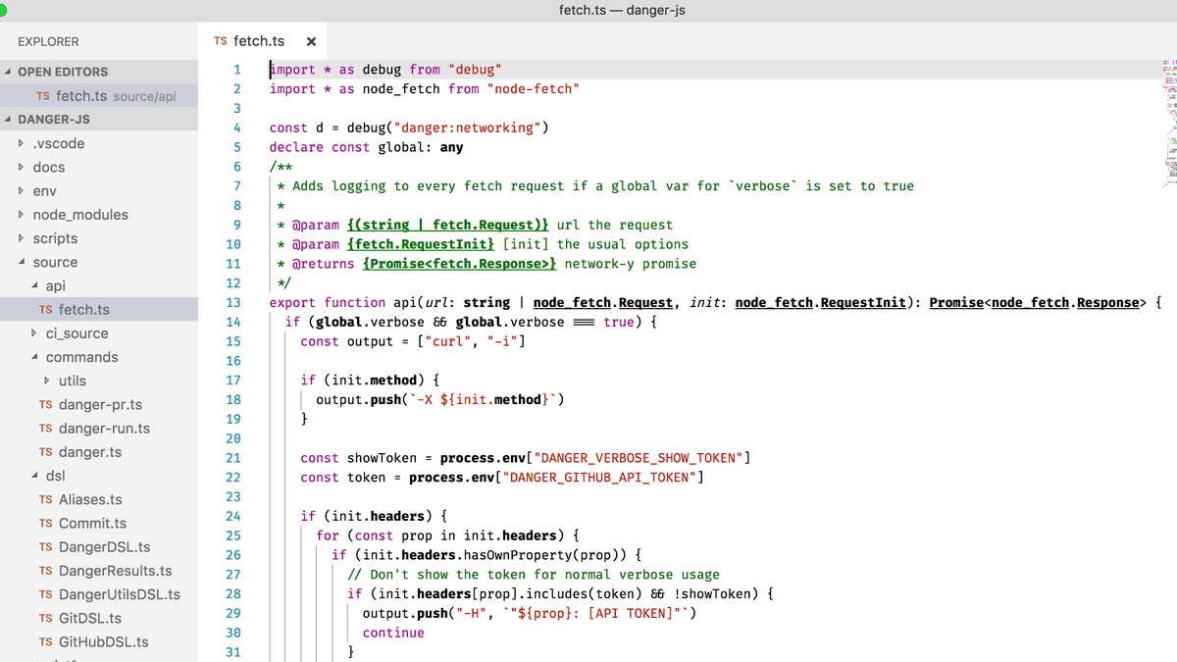Close the fetch.ts editor tab
The width and height of the screenshot is (1177, 662).
(311, 41)
